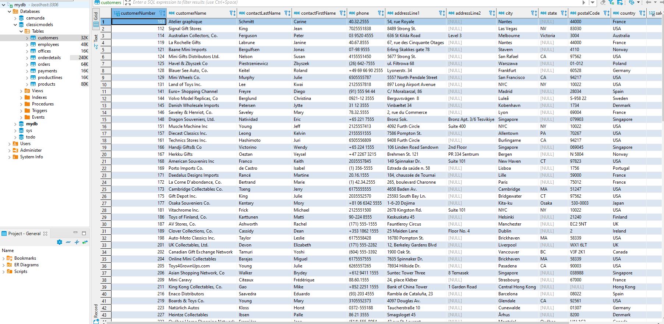Switch to the Grid view tab

(x=96, y=20)
